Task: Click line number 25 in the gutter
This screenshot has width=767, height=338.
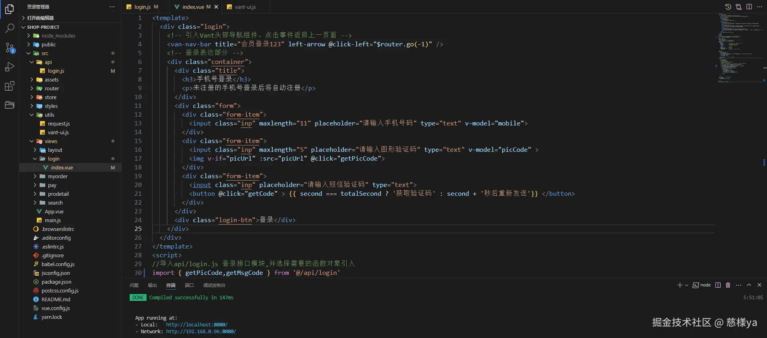Action: pyautogui.click(x=138, y=229)
